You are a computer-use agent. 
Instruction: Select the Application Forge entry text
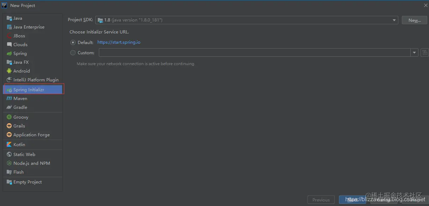31,135
